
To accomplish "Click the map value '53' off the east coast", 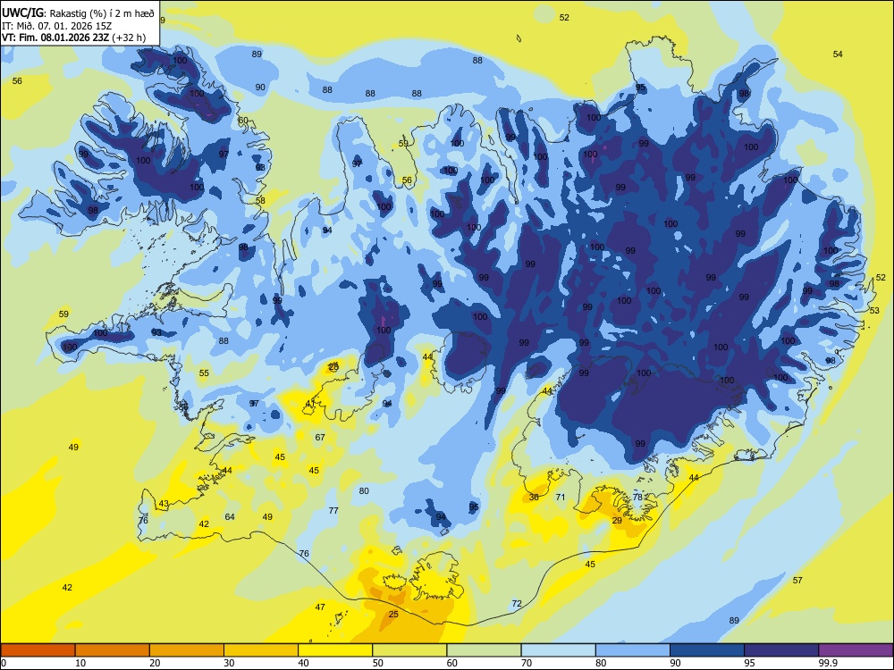I will (874, 311).
